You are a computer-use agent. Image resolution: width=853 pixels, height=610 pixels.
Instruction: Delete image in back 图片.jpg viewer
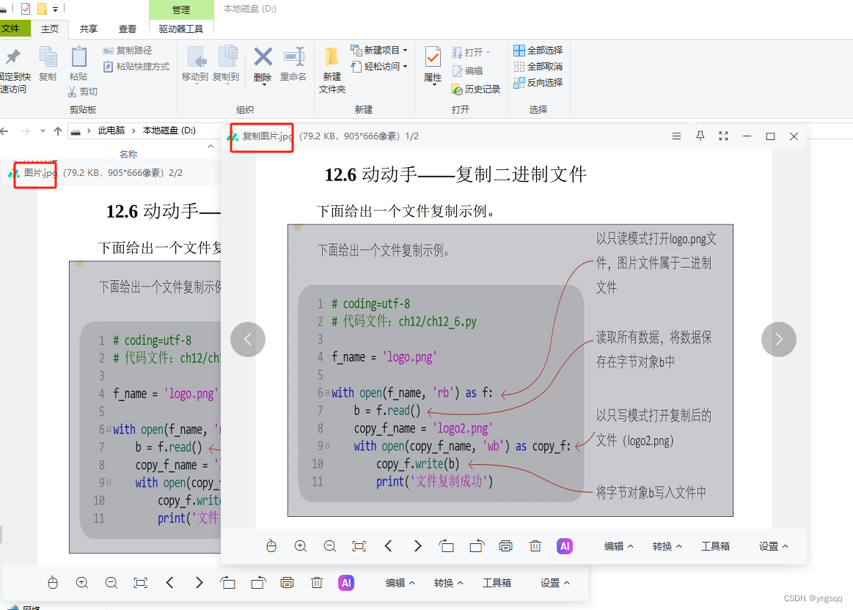pos(317,583)
